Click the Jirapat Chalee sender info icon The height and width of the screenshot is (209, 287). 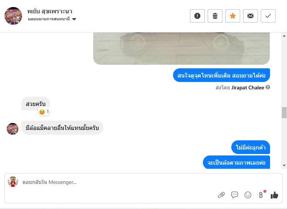[x=268, y=88]
